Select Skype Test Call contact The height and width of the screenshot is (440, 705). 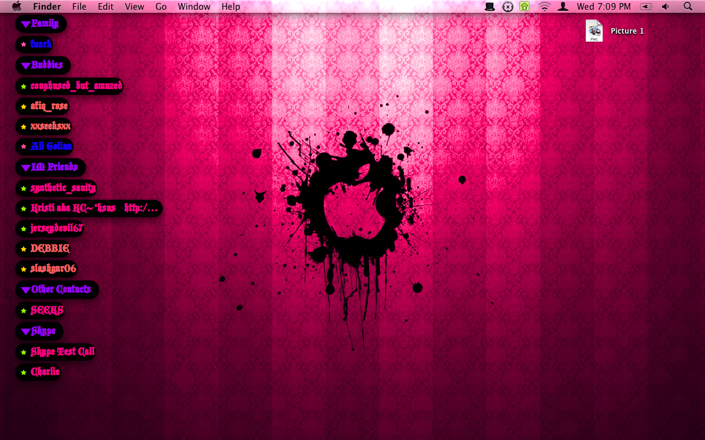[56, 351]
